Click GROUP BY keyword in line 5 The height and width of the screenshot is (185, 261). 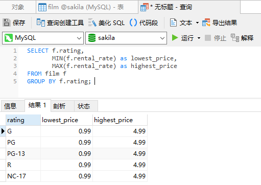pos(41,81)
